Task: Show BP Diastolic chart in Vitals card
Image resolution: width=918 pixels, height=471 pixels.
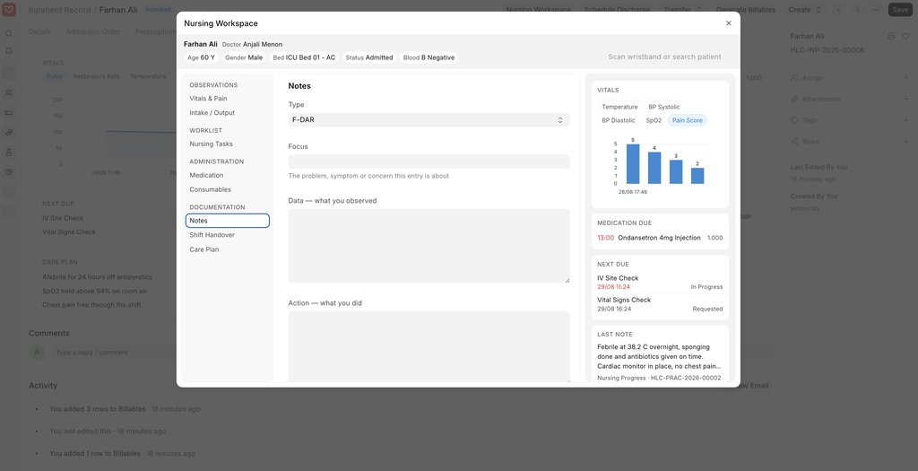Action: coord(619,120)
